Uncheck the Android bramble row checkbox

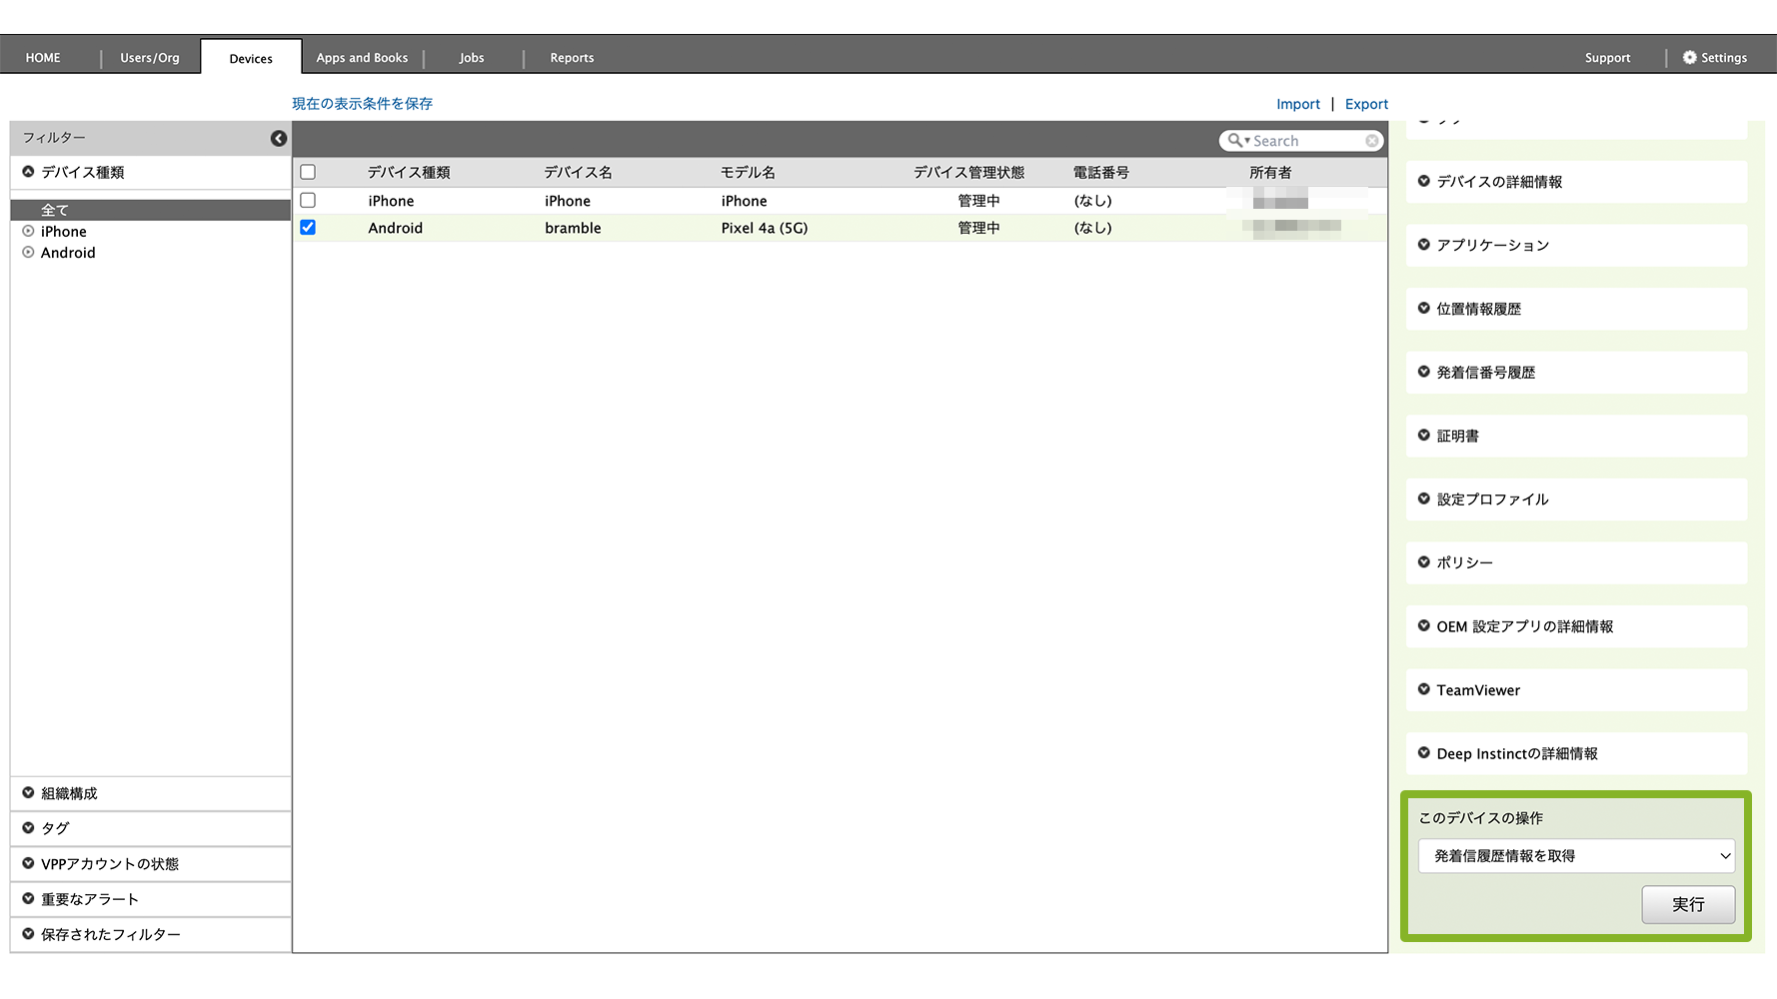point(308,228)
